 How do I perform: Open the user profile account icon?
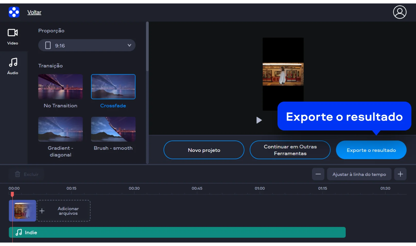[400, 12]
